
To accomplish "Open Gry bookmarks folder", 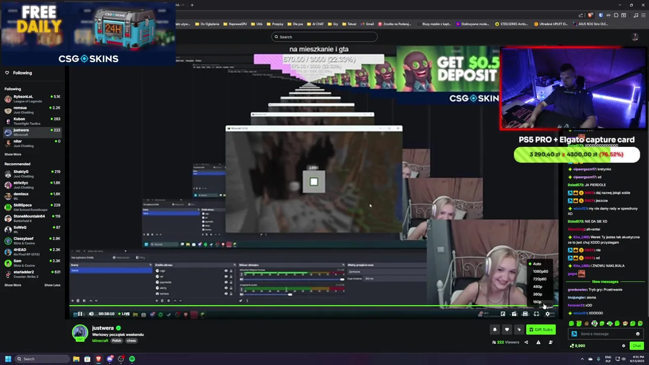I will [333, 24].
